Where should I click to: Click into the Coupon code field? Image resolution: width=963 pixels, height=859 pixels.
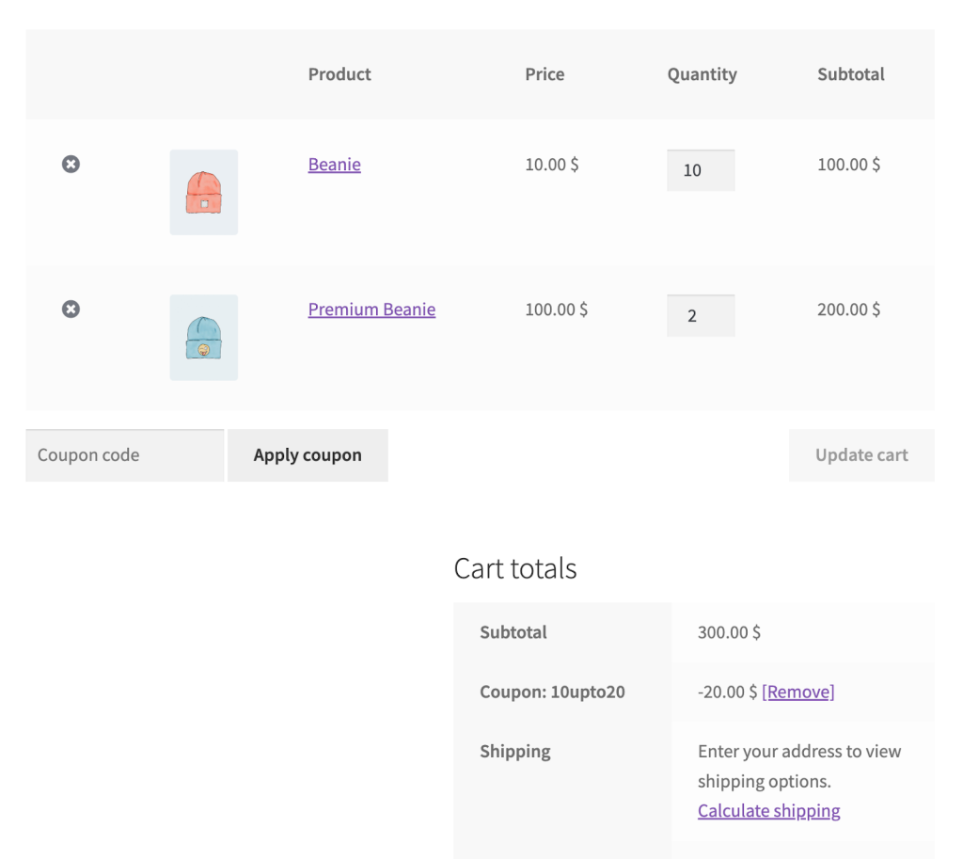124,455
